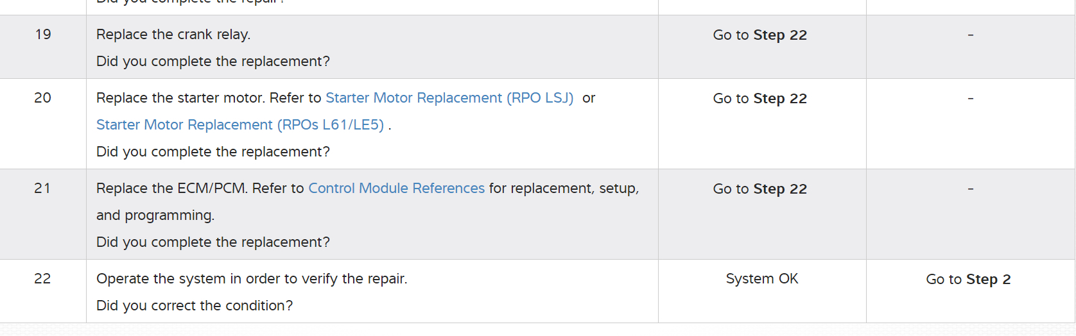Viewport: 1076px width, 336px height.
Task: Select step number 20 cell
Action: pyautogui.click(x=43, y=98)
